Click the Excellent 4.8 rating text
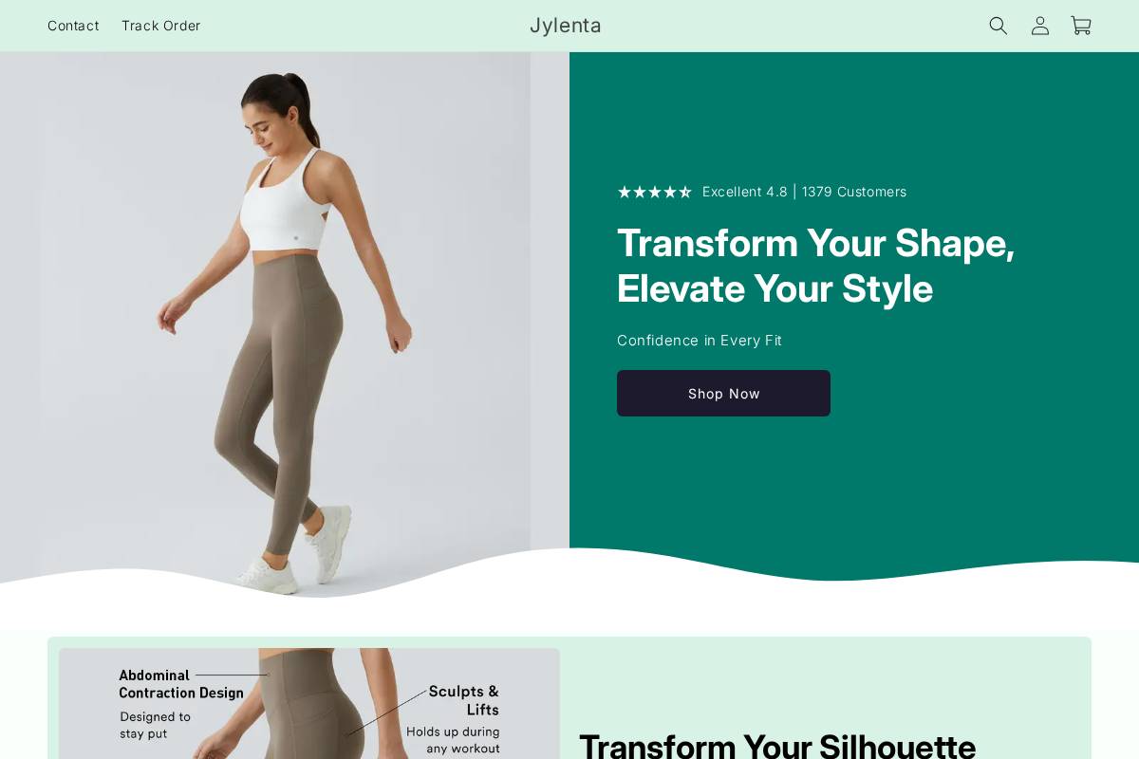The height and width of the screenshot is (759, 1139). [x=745, y=192]
